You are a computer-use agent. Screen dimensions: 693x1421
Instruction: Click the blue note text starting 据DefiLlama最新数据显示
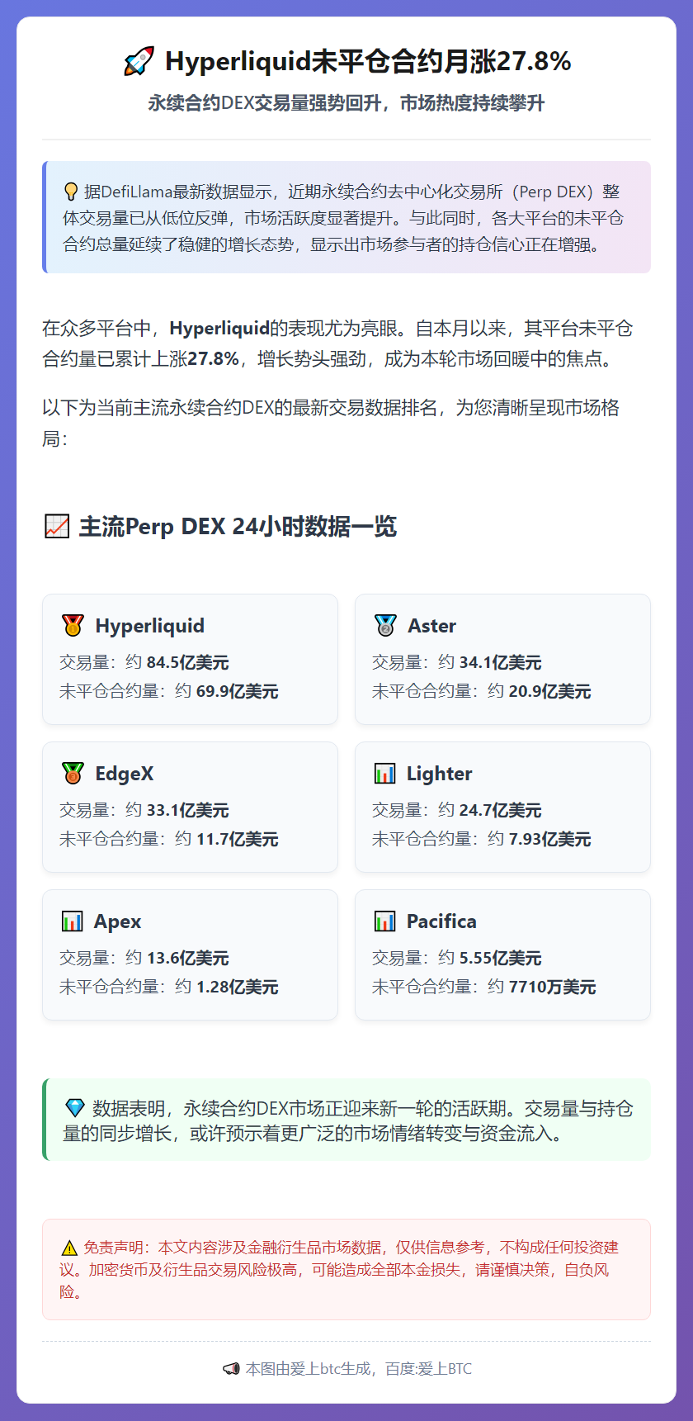pyautogui.click(x=343, y=218)
